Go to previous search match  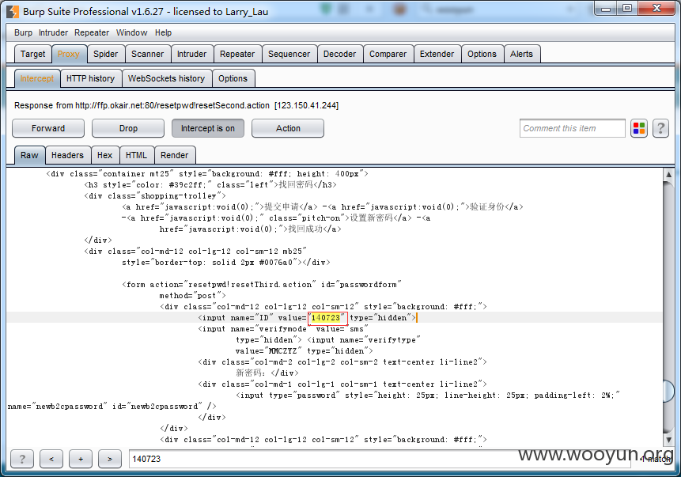coord(51,459)
